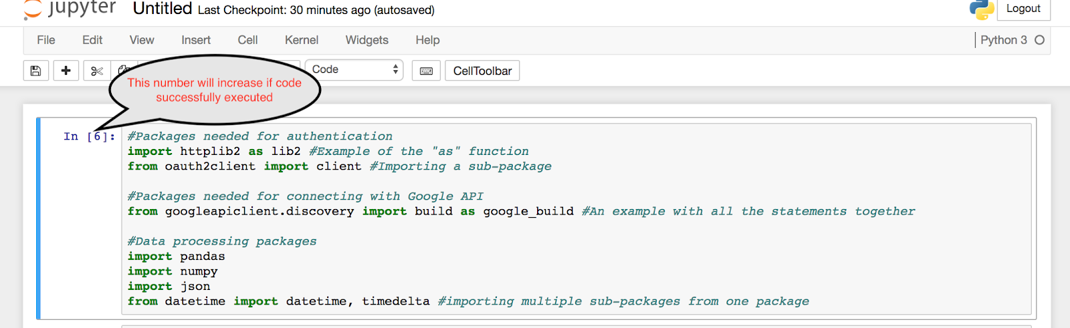Open the Help menu

427,40
